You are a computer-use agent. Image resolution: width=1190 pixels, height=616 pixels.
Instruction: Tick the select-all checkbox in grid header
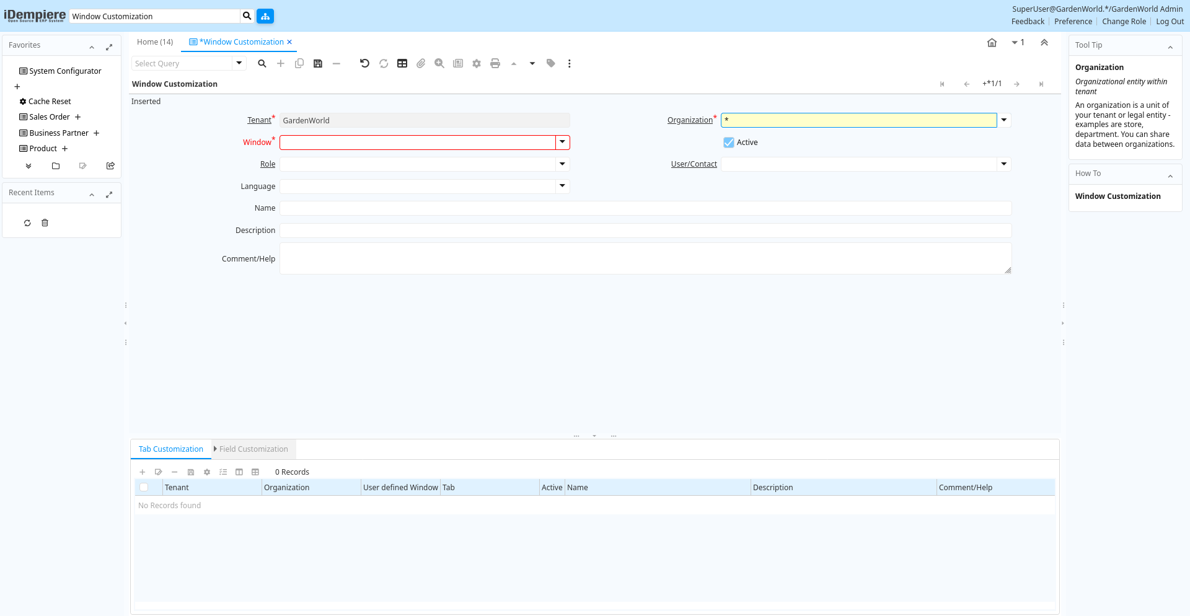[144, 488]
